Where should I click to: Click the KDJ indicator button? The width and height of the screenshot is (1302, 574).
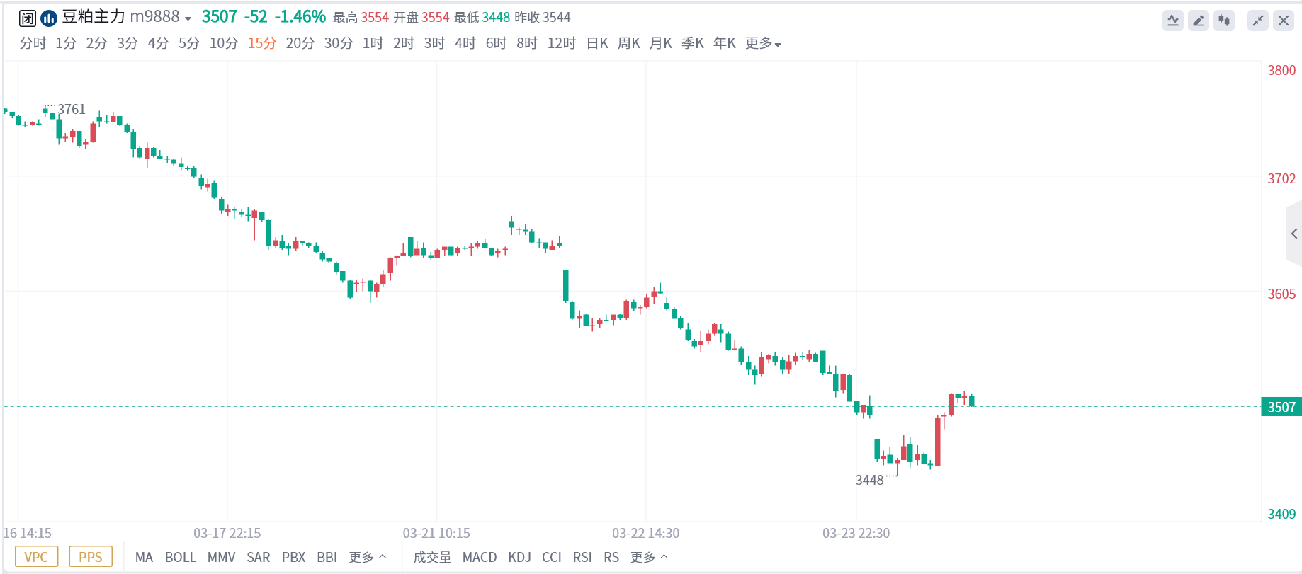click(519, 558)
